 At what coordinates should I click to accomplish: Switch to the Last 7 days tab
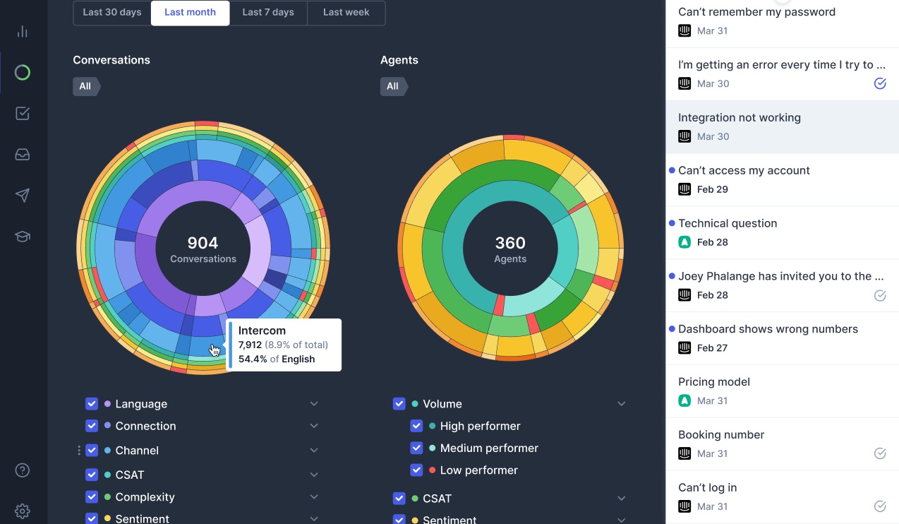click(268, 13)
